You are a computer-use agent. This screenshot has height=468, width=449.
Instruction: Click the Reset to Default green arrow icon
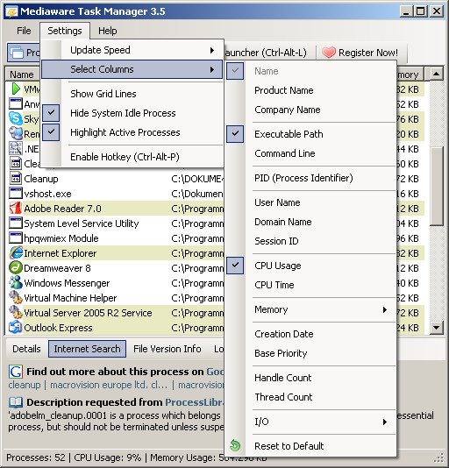[x=235, y=445]
